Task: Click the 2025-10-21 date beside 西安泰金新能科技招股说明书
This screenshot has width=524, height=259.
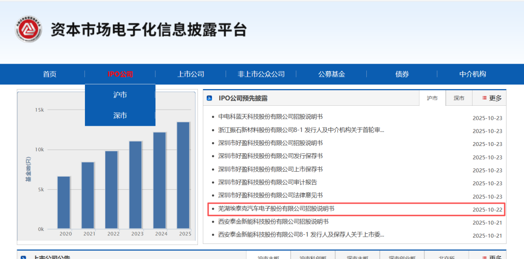Action: point(487,223)
